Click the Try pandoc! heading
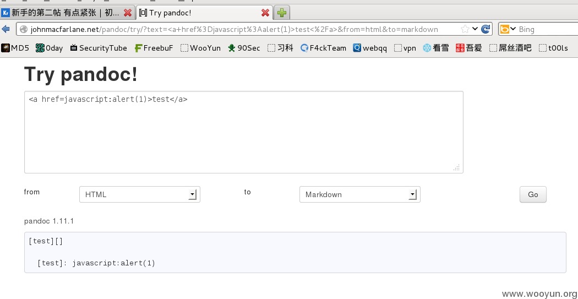Screen dimensions: 578x299 (81, 74)
